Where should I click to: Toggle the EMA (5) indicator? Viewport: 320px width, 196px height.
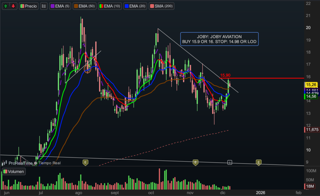coord(60,6)
